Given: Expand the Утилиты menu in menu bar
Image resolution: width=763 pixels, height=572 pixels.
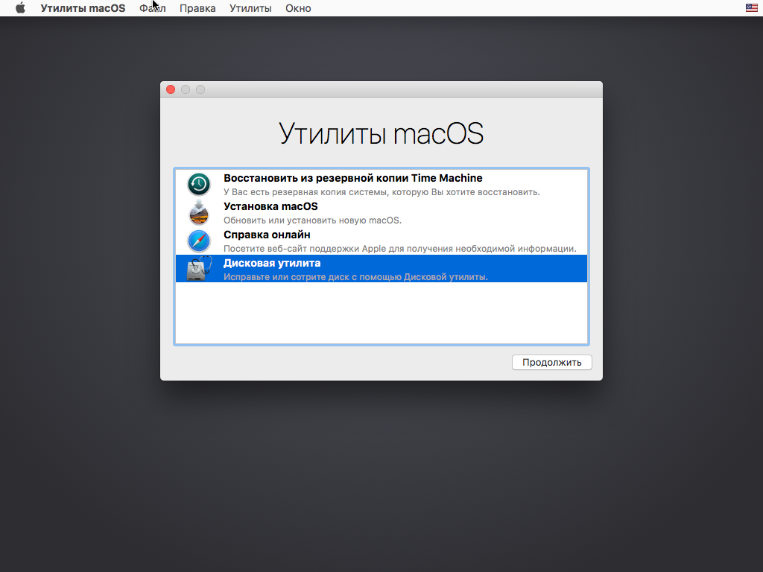Looking at the screenshot, I should pos(250,8).
